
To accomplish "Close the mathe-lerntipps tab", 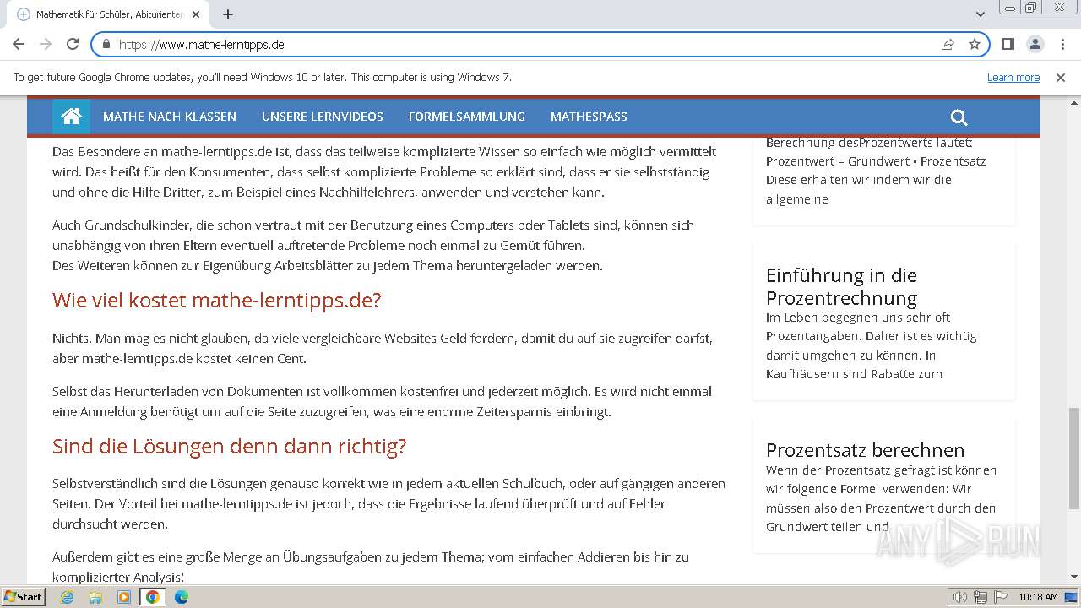I will [196, 14].
